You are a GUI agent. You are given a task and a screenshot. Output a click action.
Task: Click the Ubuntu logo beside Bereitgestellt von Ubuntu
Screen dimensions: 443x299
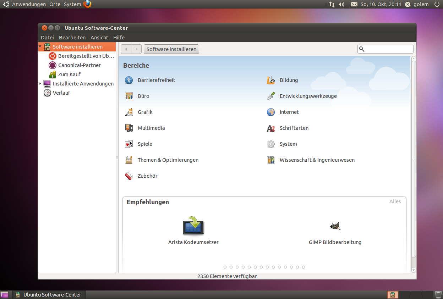pos(53,56)
